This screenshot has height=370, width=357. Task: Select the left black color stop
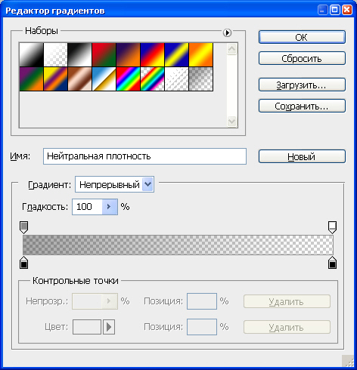23,263
